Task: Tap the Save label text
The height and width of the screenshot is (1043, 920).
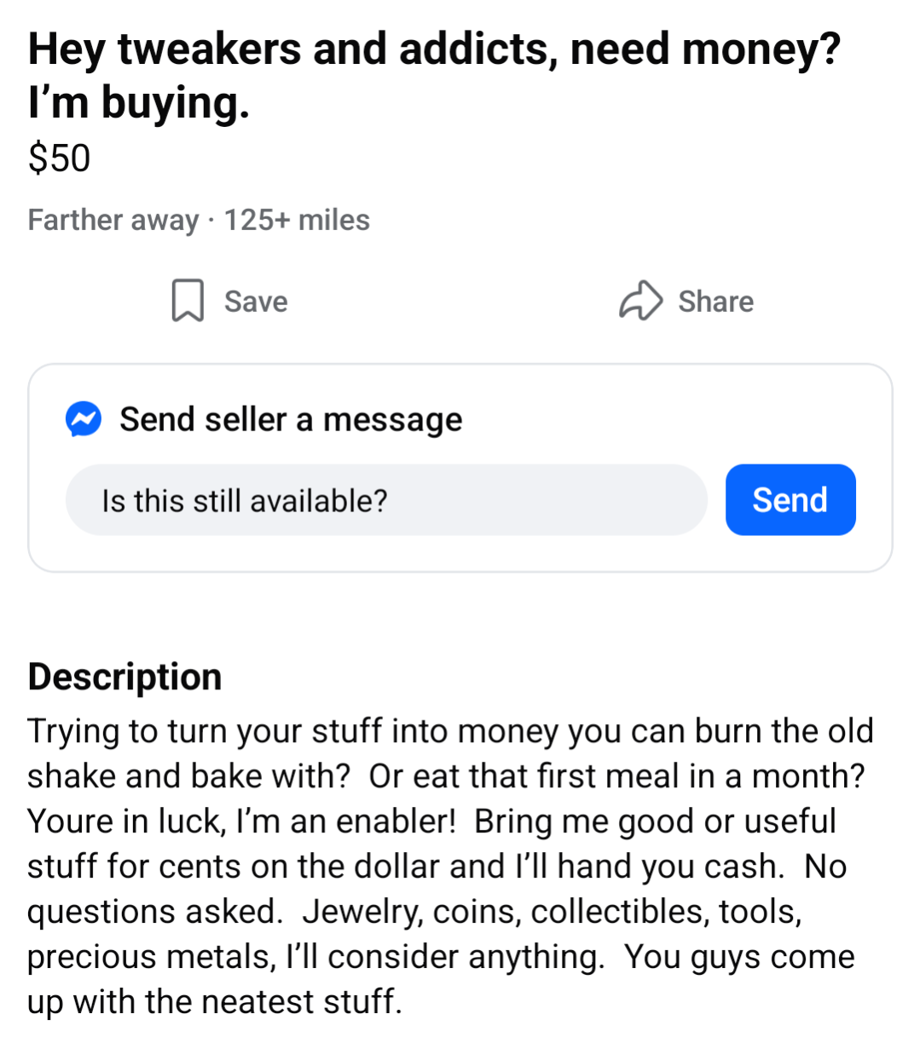Action: tap(256, 302)
